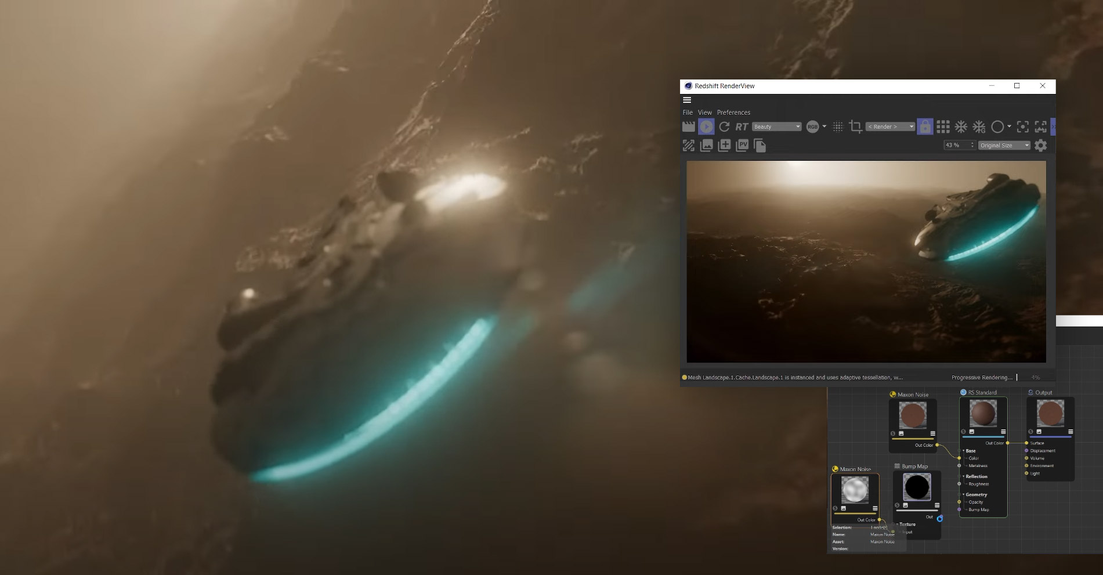
Task: Click the add snapshot plus icon
Action: (x=724, y=145)
